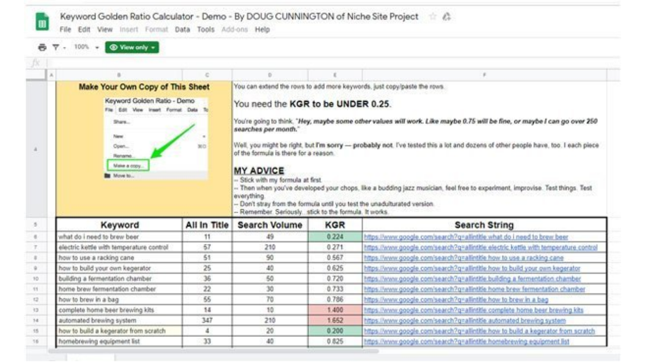Image resolution: width=646 pixels, height=363 pixels.
Task: Open allintitle link for automated brewing system
Action: tap(464, 320)
